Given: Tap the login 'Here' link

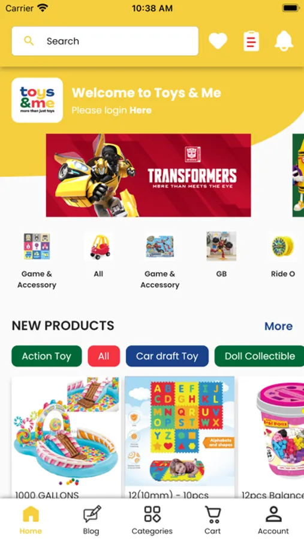Looking at the screenshot, I should (x=140, y=111).
